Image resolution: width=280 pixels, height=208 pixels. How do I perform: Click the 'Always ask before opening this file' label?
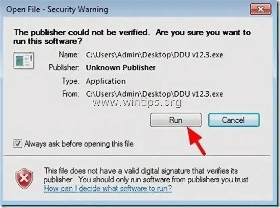point(79,144)
